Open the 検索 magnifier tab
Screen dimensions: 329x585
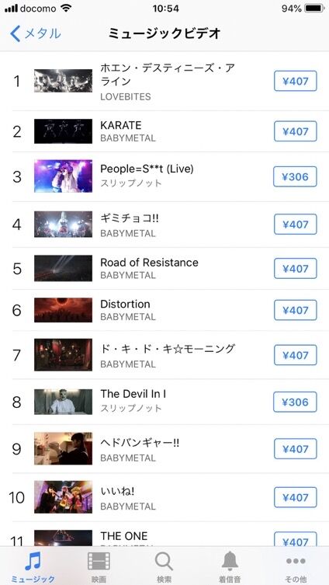tap(164, 568)
